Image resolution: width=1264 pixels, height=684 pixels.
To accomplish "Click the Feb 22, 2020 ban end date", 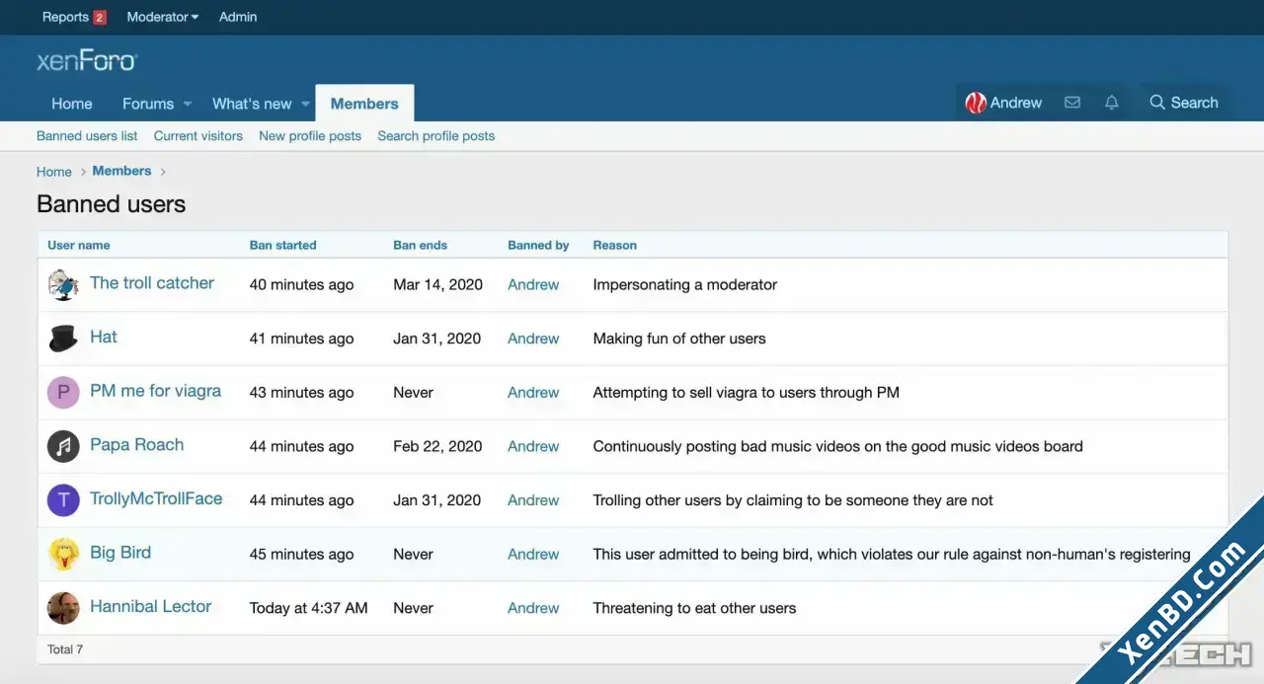I will 437,446.
